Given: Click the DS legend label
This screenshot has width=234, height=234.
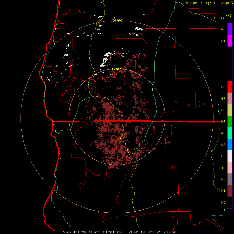Looking at the screenshot, I should pos(223,156).
